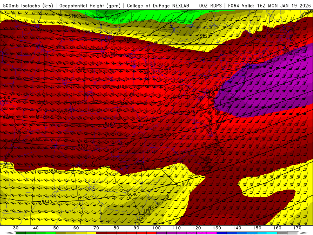Click the 'Geopotential Height (gpm)' header text
The image size is (313, 235).
coord(90,6)
